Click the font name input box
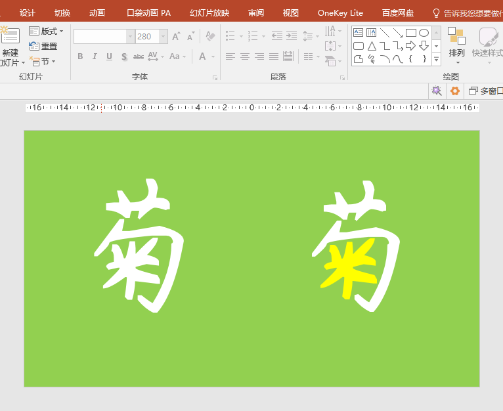This screenshot has height=411, width=503. pos(100,37)
